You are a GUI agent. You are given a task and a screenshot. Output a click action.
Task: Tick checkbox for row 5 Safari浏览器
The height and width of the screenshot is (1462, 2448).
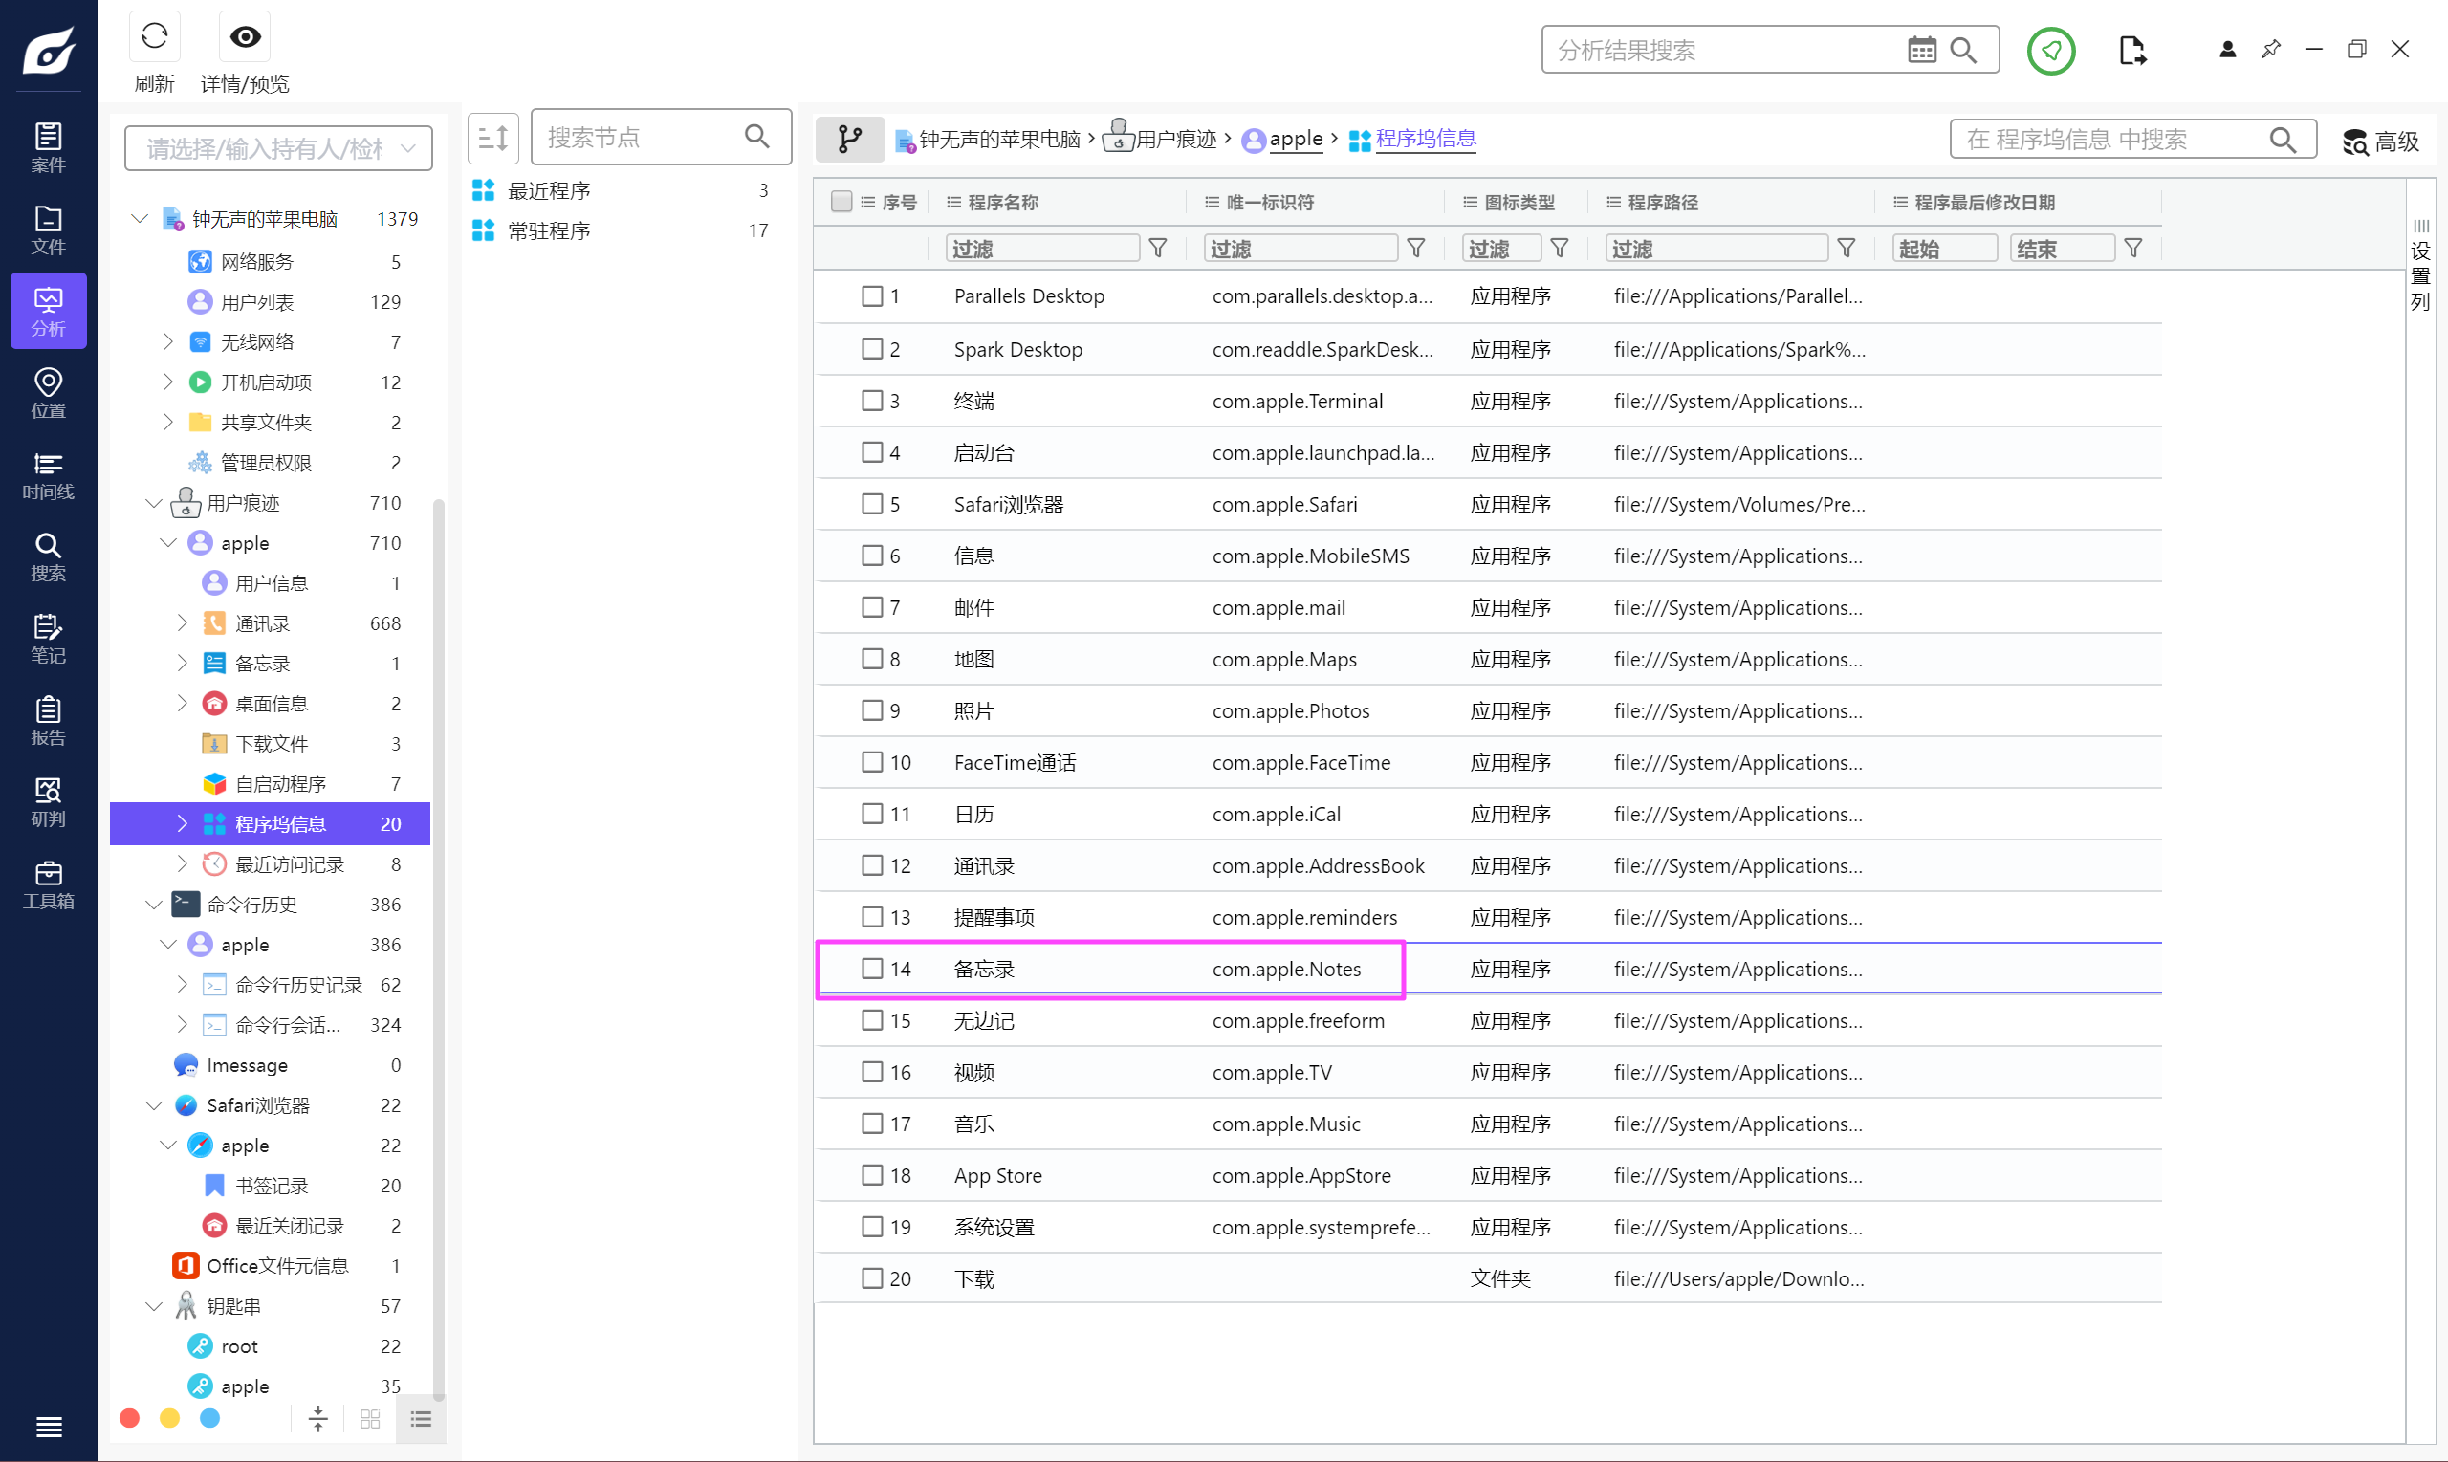coord(872,505)
